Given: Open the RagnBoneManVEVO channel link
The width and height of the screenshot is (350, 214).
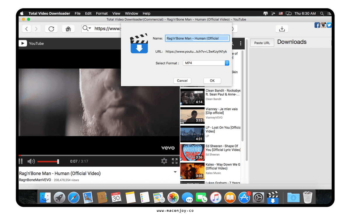Looking at the screenshot, I should 35,180.
